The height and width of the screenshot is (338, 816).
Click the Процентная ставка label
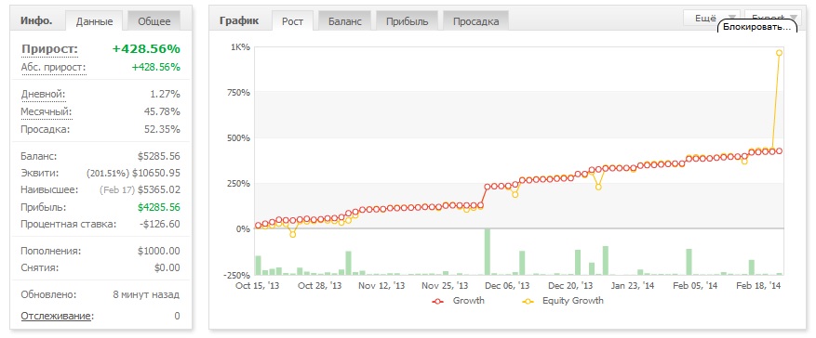[x=69, y=225]
